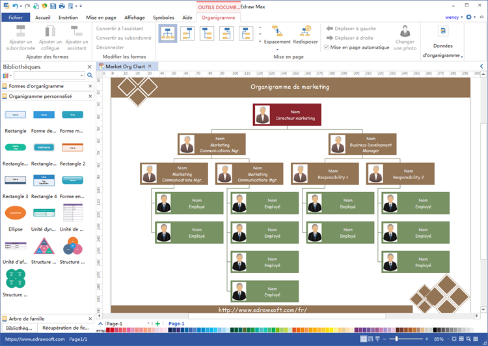Close the Market Org Chart tab
Viewport: 488px width, 346px height.
pyautogui.click(x=150, y=66)
